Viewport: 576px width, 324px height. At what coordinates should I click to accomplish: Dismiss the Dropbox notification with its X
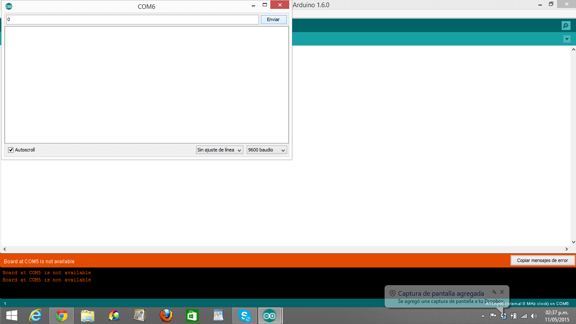coord(502,292)
